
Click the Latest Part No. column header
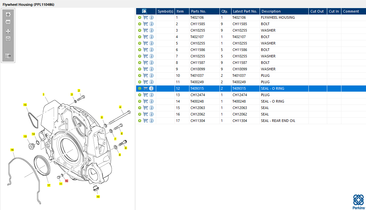click(245, 11)
